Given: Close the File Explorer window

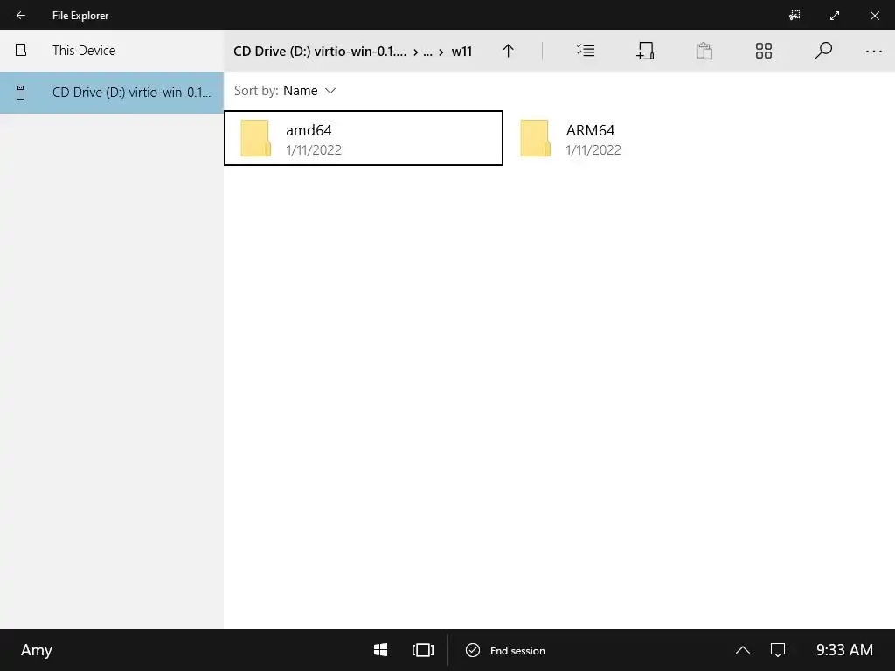Looking at the screenshot, I should 874,16.
